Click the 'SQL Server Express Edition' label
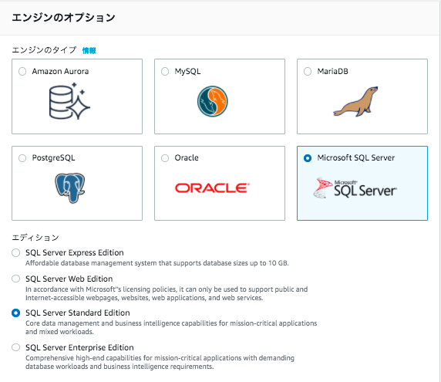The image size is (441, 382). click(x=75, y=253)
